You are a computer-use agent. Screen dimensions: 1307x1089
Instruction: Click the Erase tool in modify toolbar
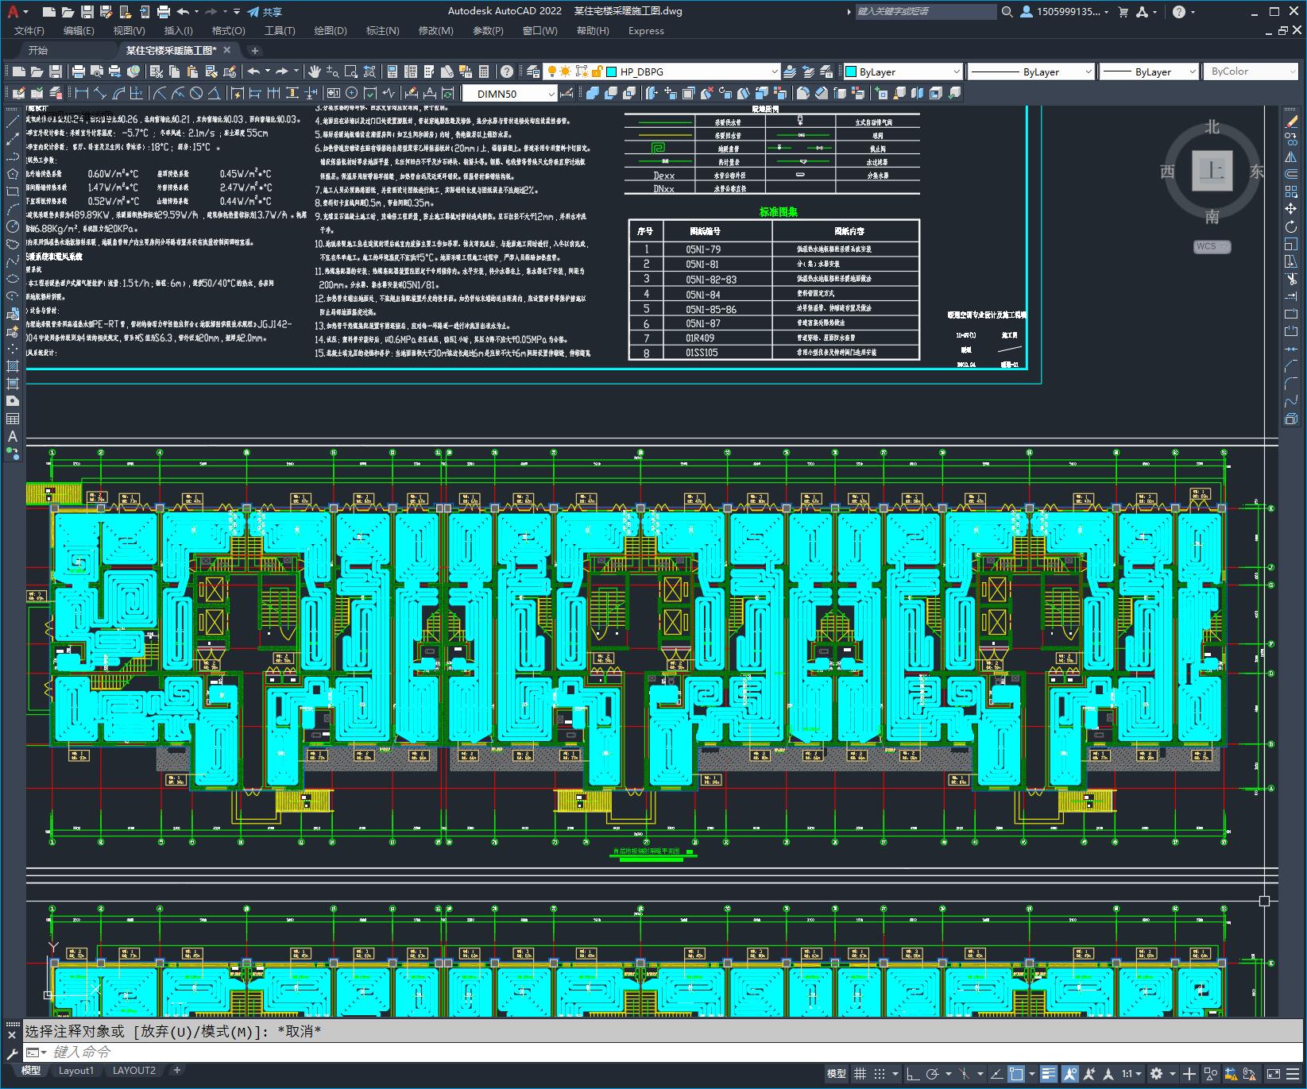tap(1291, 122)
